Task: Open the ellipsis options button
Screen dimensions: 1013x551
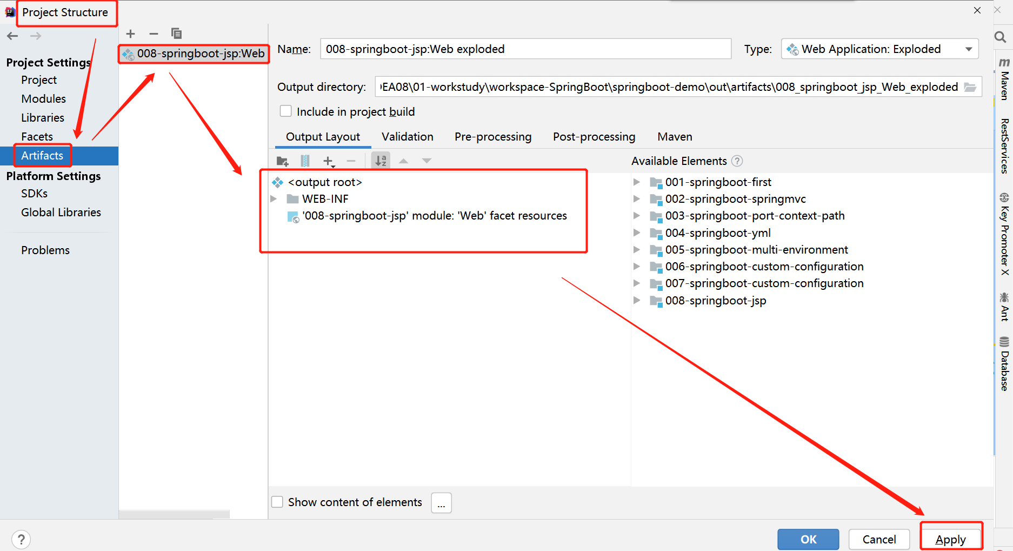Action: tap(441, 502)
